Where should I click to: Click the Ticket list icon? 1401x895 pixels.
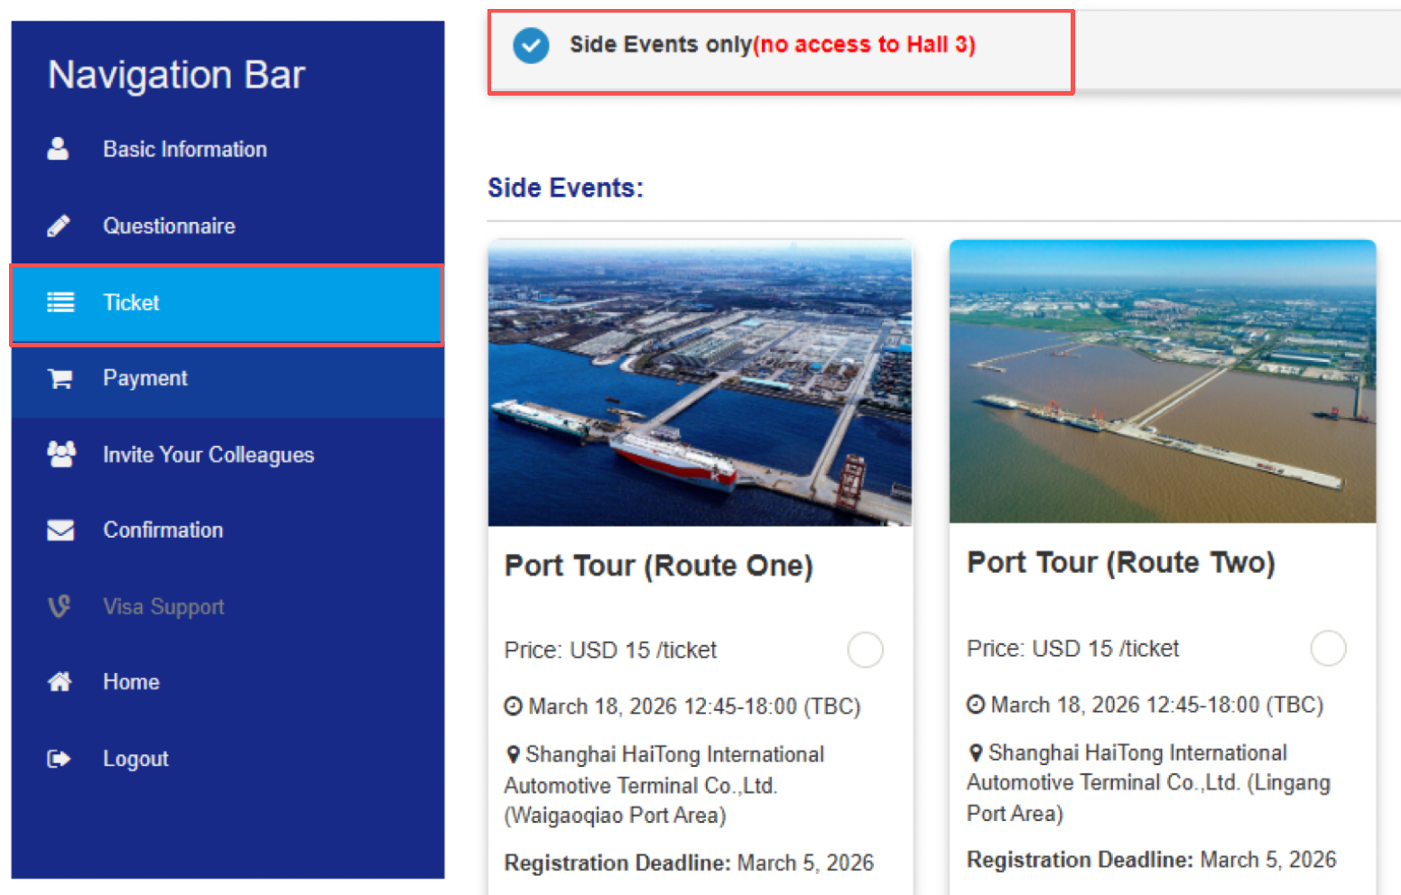[x=60, y=302]
